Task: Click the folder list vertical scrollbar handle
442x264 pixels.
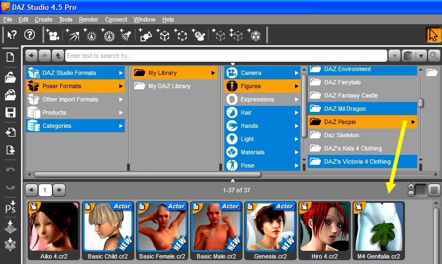Action: [x=421, y=103]
